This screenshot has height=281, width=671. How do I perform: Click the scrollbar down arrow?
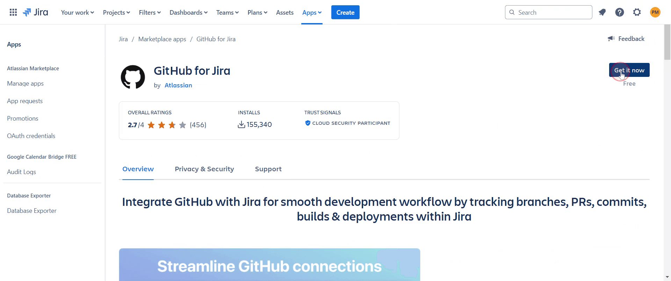(x=667, y=278)
